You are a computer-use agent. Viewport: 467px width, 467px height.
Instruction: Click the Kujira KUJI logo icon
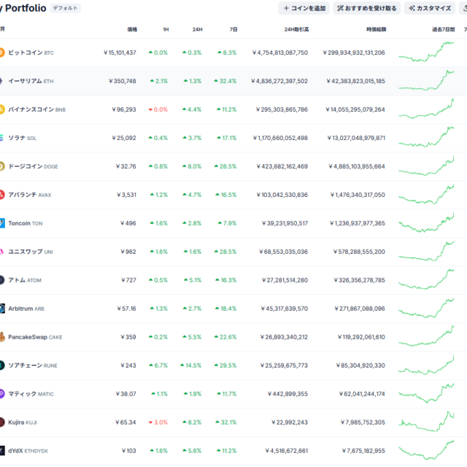click(x=1, y=422)
